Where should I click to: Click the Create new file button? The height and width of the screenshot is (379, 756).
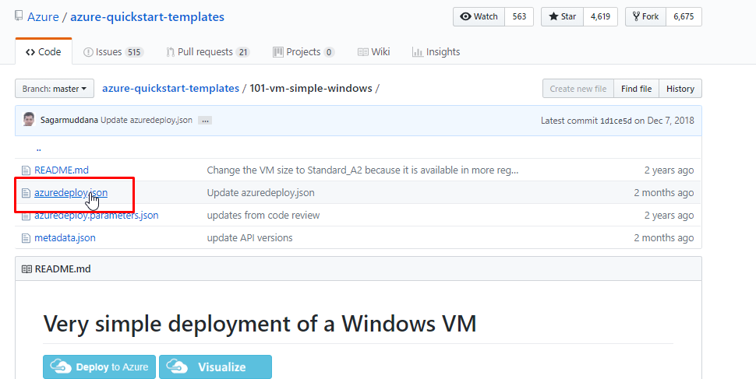pos(578,89)
